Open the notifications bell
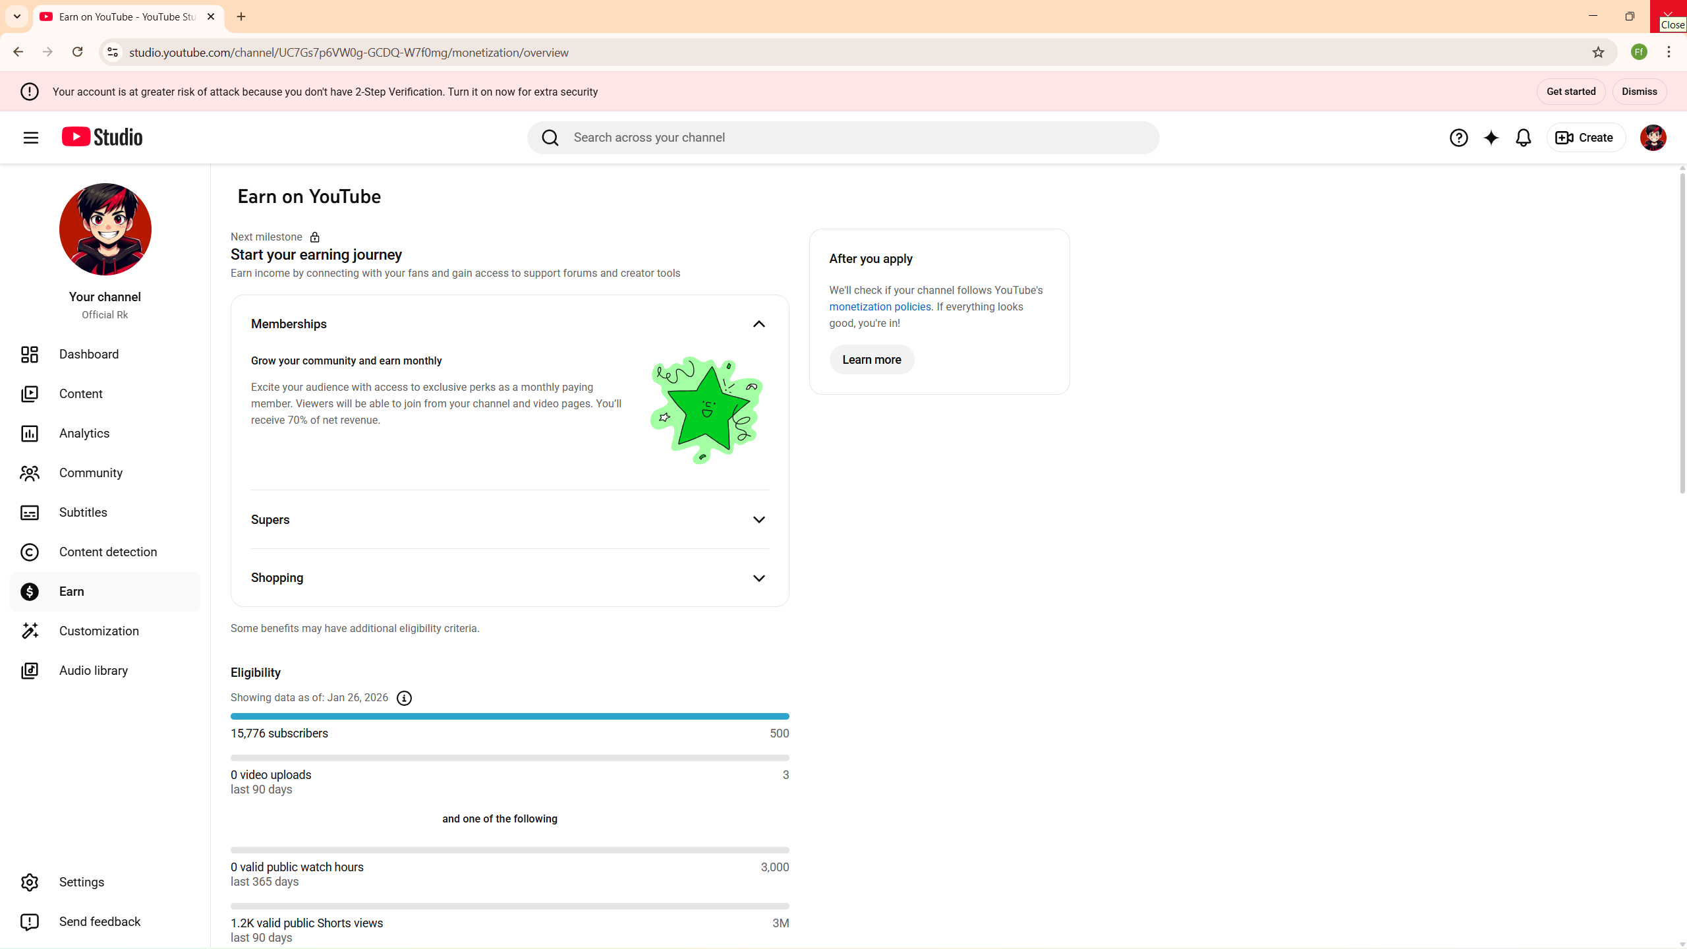This screenshot has height=949, width=1687. click(1523, 137)
